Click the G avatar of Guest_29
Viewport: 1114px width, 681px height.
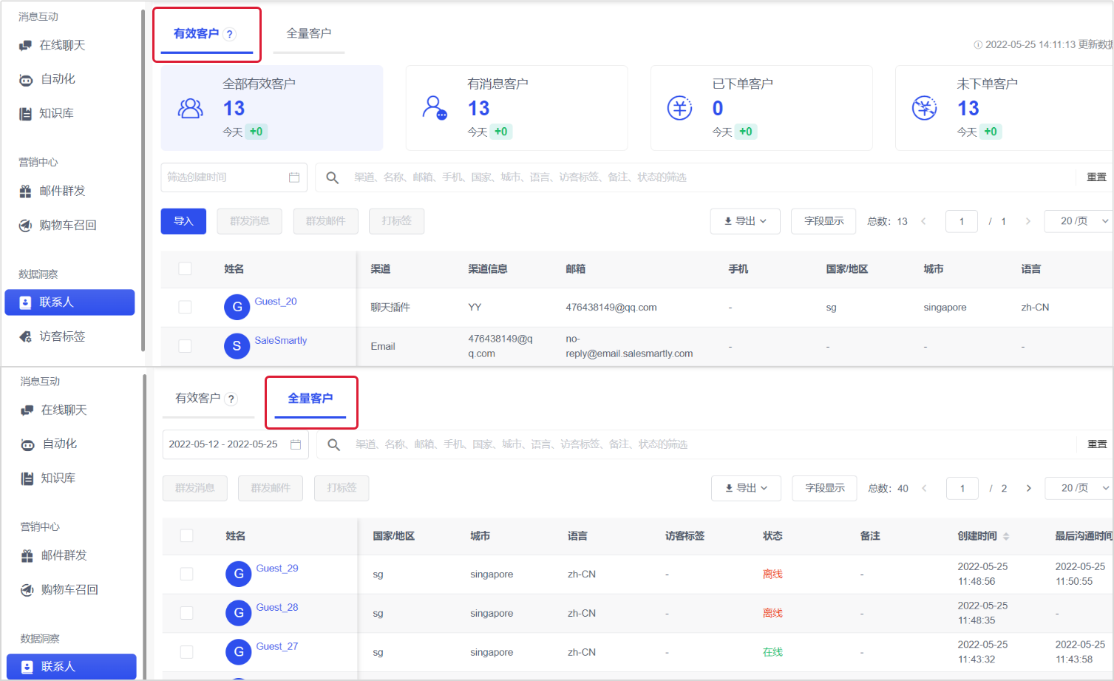(x=239, y=574)
